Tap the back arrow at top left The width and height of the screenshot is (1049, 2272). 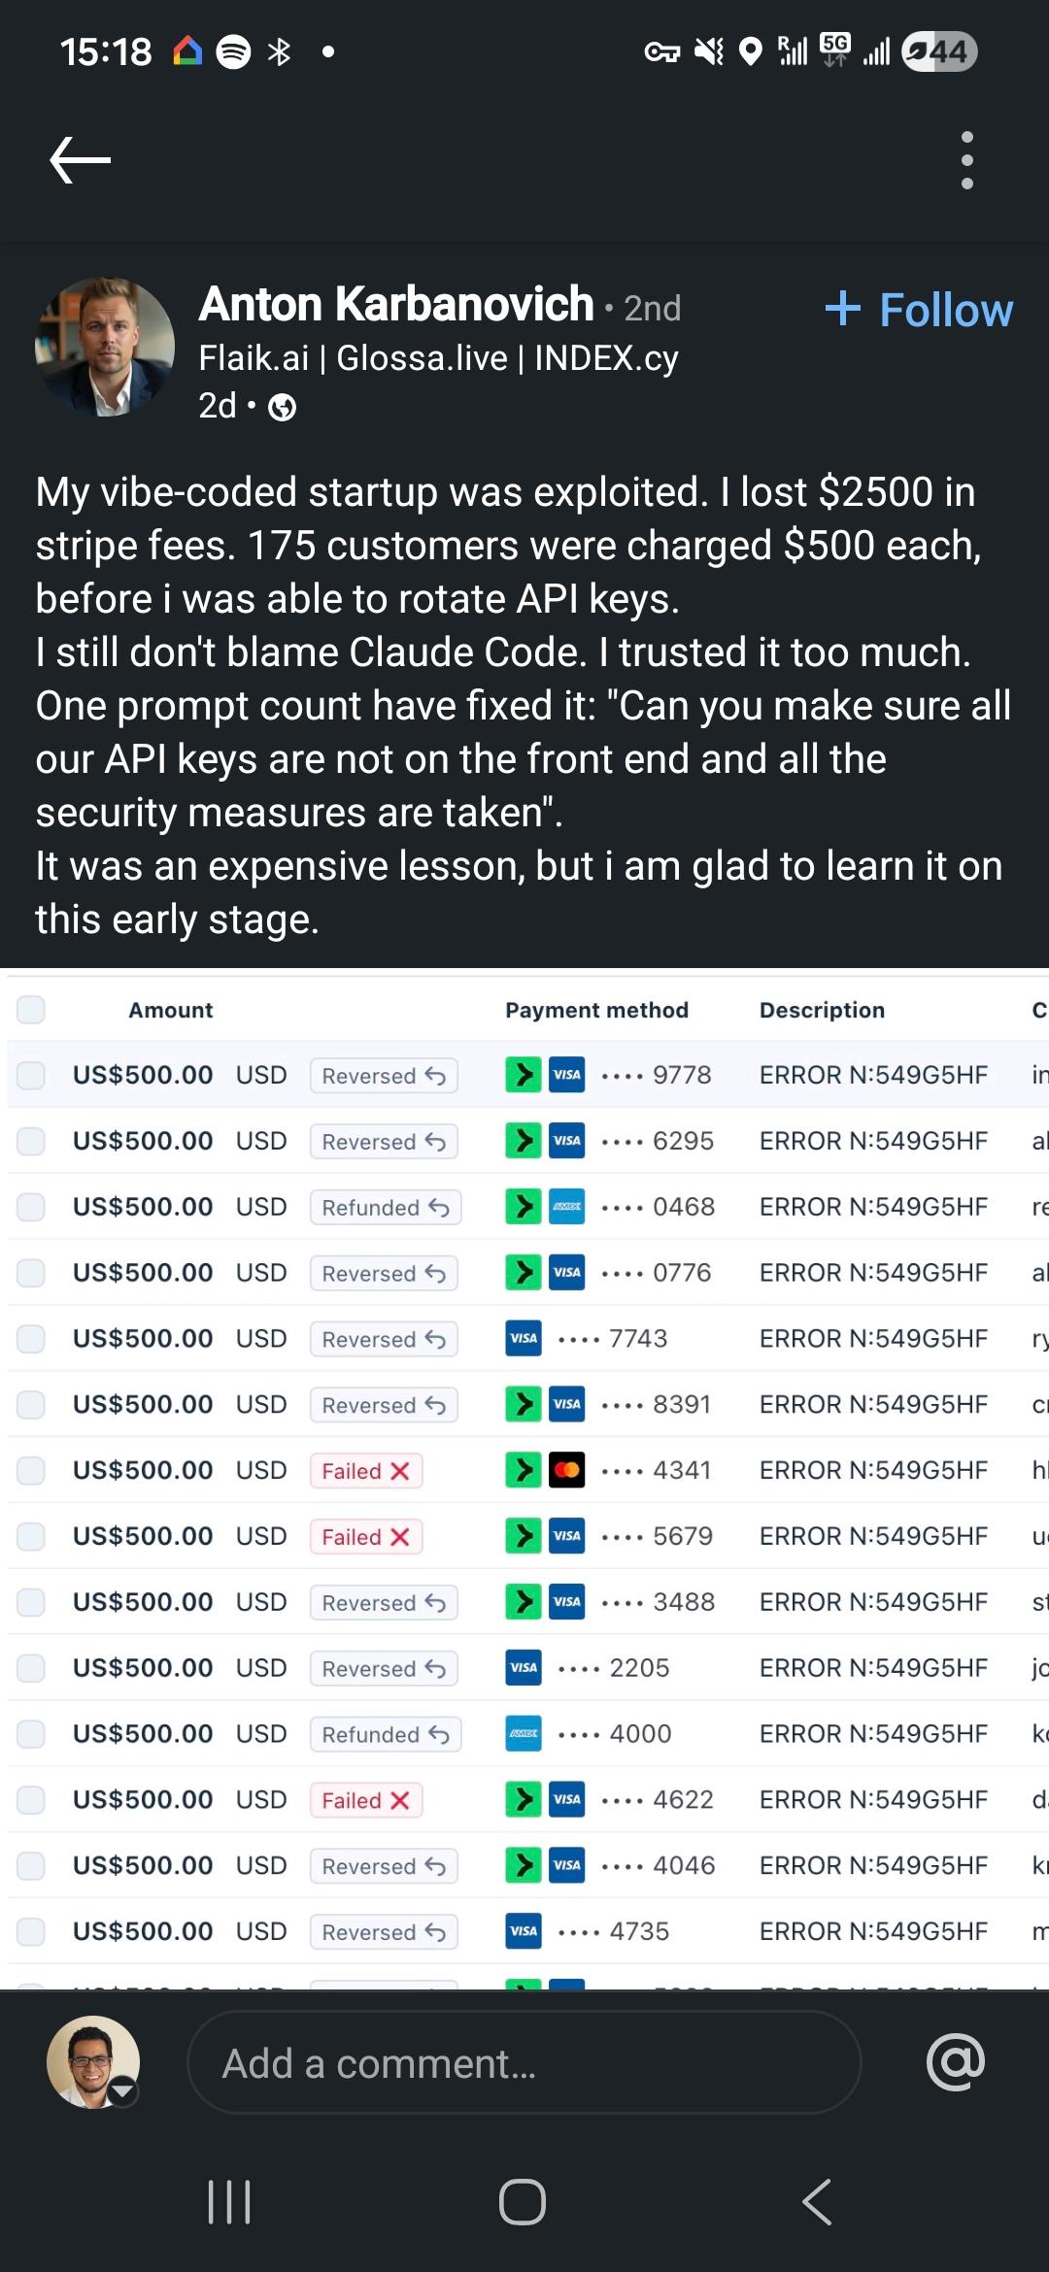[x=81, y=160]
